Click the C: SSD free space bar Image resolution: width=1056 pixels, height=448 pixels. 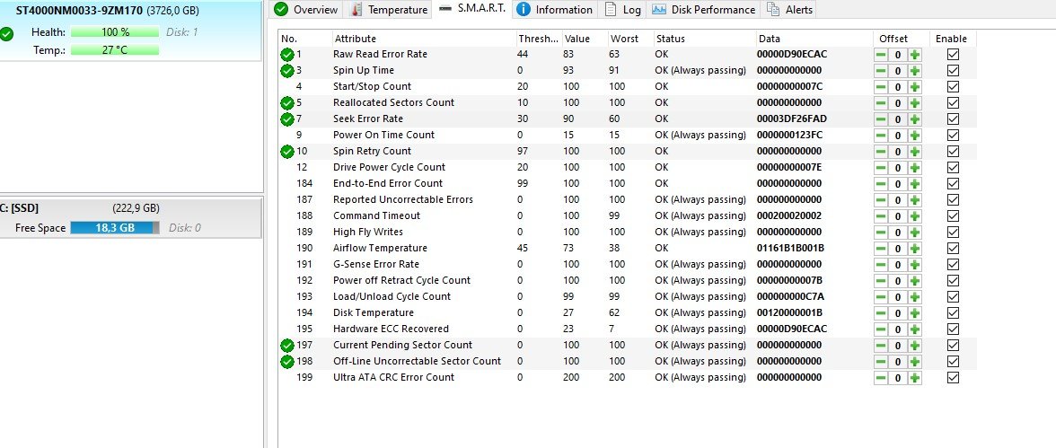click(115, 228)
